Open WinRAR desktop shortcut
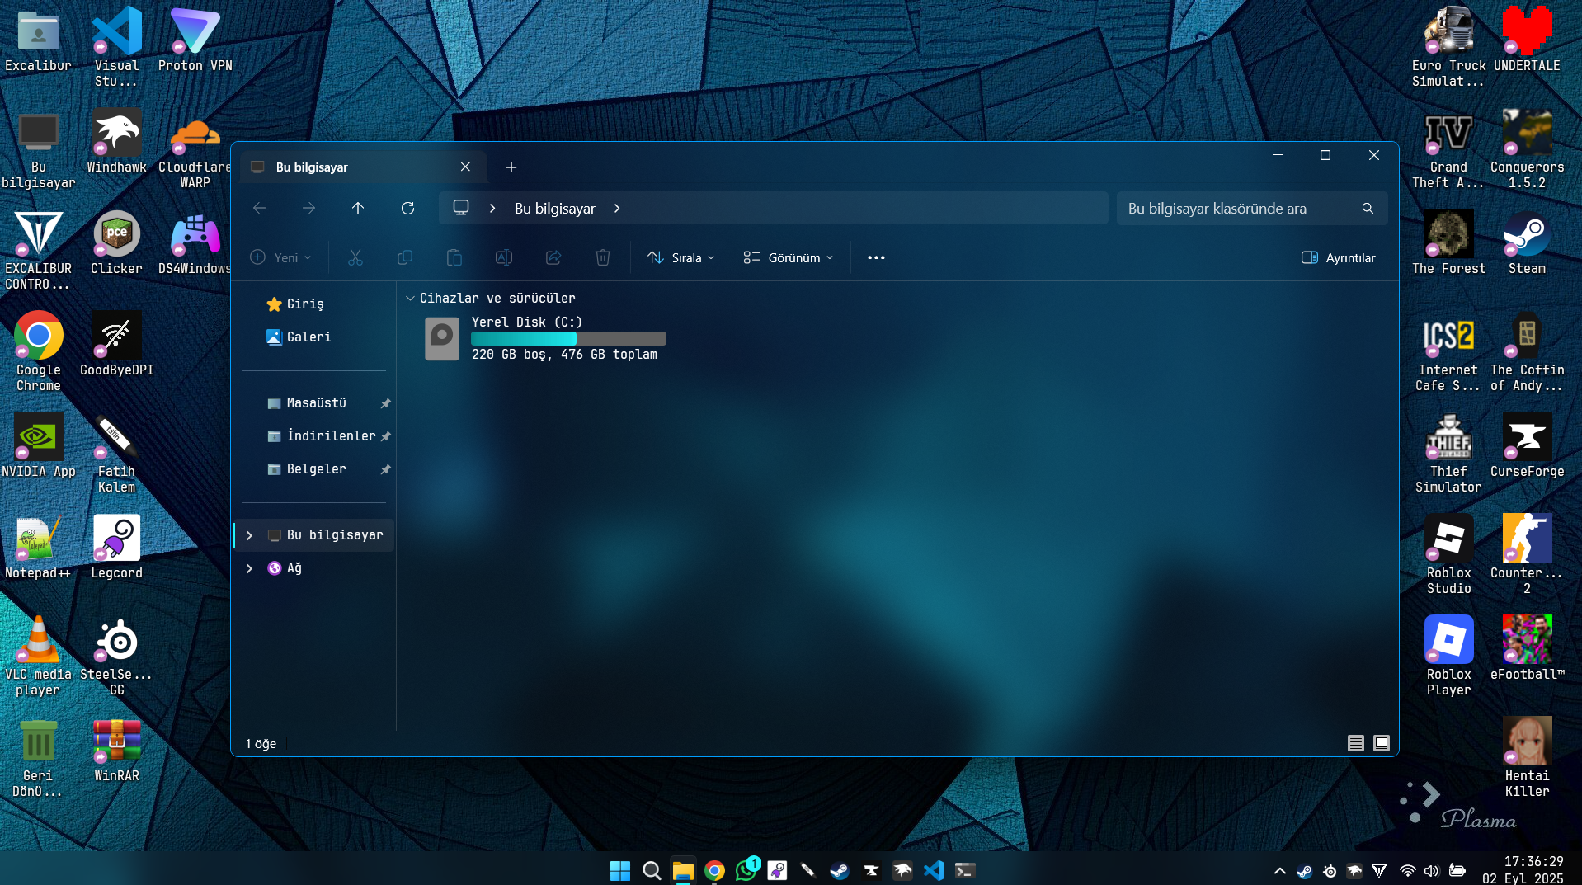Screen dimensions: 1582x885 coord(116,750)
